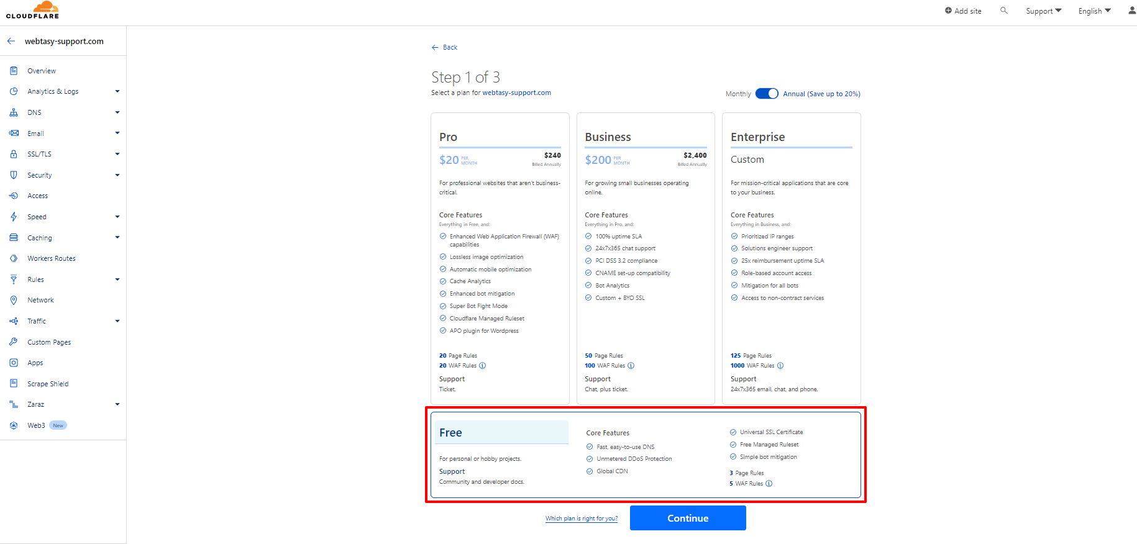
Task: Select the Business plan card
Action: pos(646,258)
